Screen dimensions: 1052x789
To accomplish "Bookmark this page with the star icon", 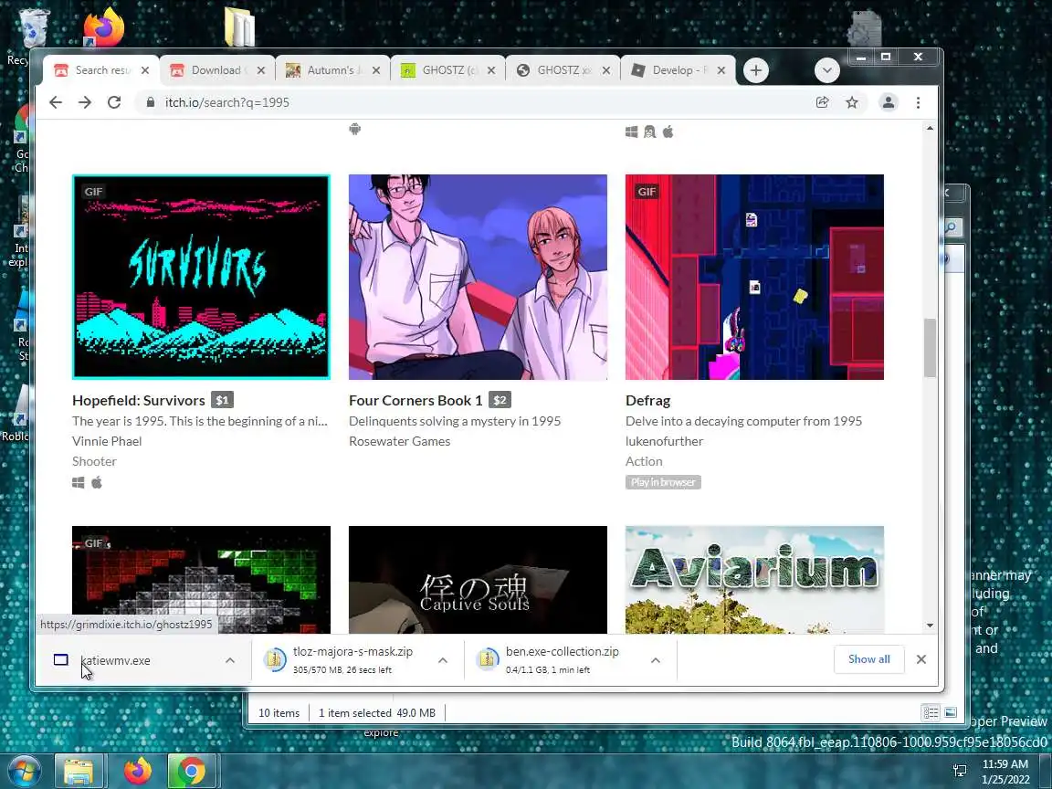I will pyautogui.click(x=851, y=102).
